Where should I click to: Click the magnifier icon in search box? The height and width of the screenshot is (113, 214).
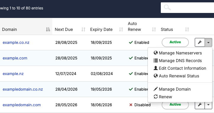pyautogui.click(x=167, y=7)
